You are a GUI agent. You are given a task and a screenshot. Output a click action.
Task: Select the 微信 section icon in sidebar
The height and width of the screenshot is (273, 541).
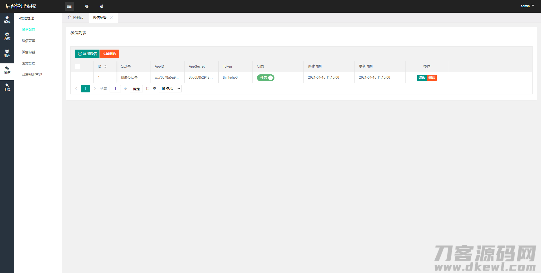point(7,70)
